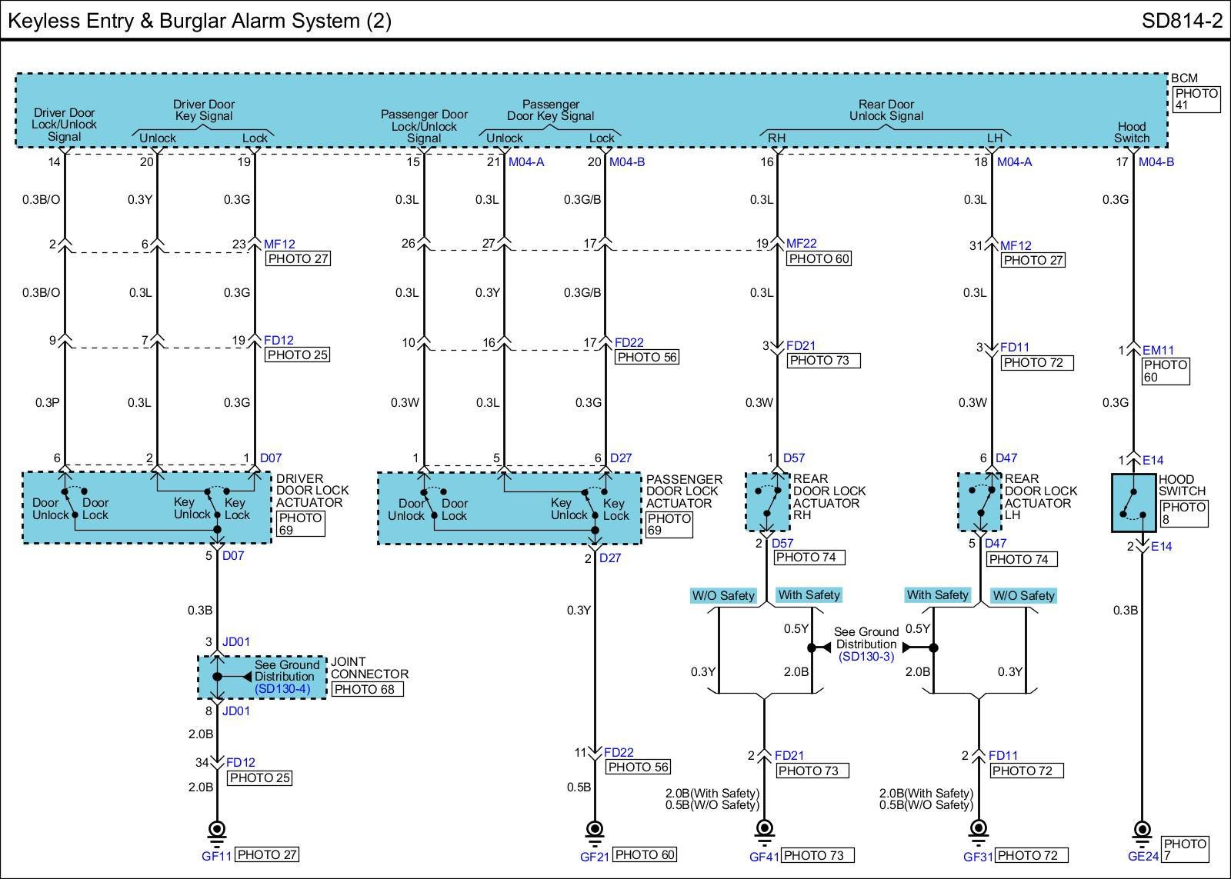Open PHOTO 8 beside the hood switch
Viewport: 1231px width, 879px height.
point(1183,513)
